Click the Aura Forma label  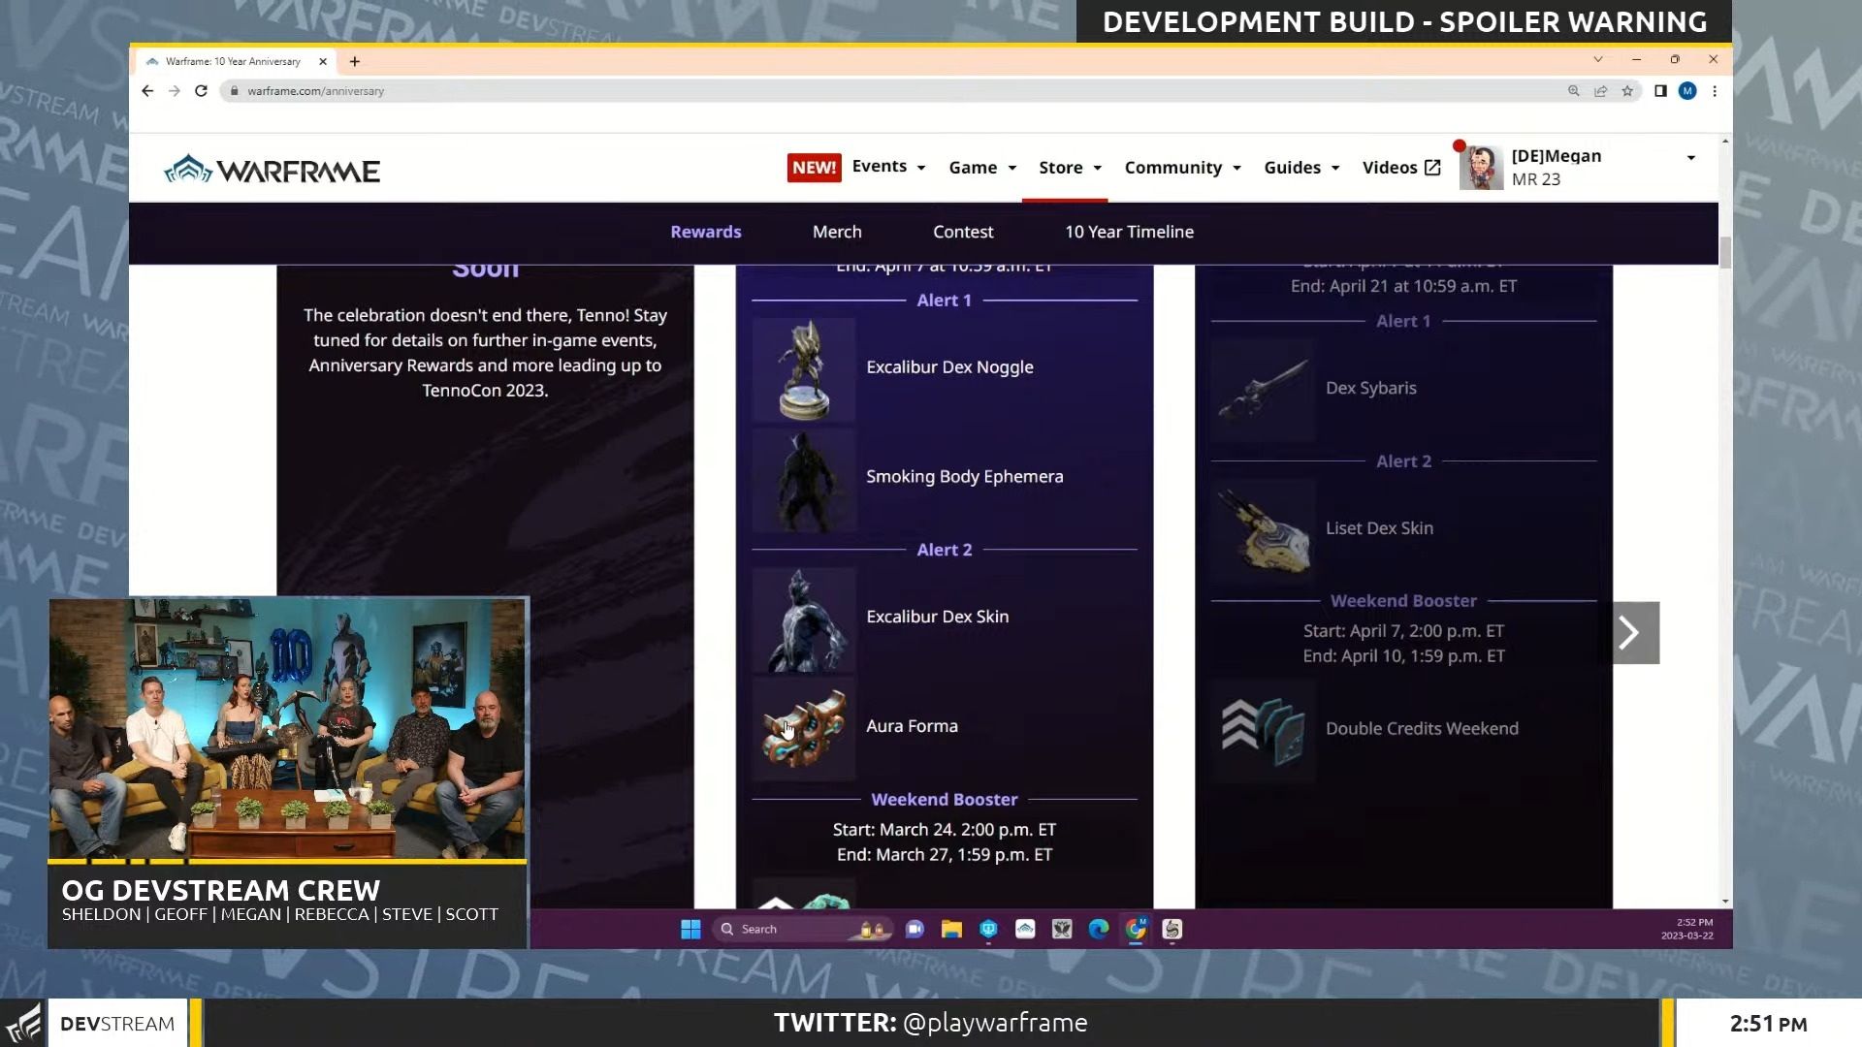(912, 726)
